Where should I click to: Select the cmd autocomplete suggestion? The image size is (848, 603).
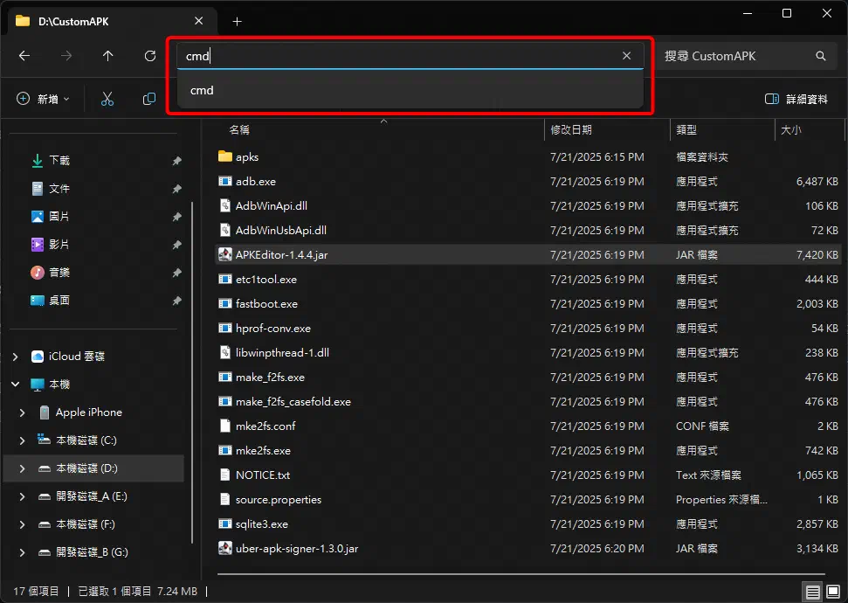[x=203, y=90]
